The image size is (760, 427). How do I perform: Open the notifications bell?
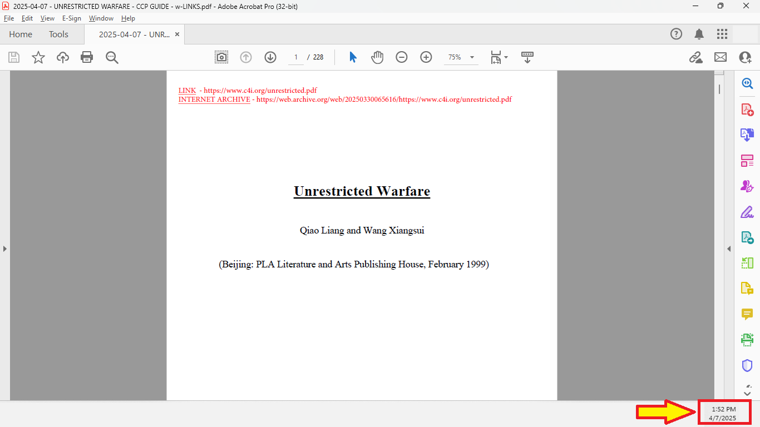point(699,34)
